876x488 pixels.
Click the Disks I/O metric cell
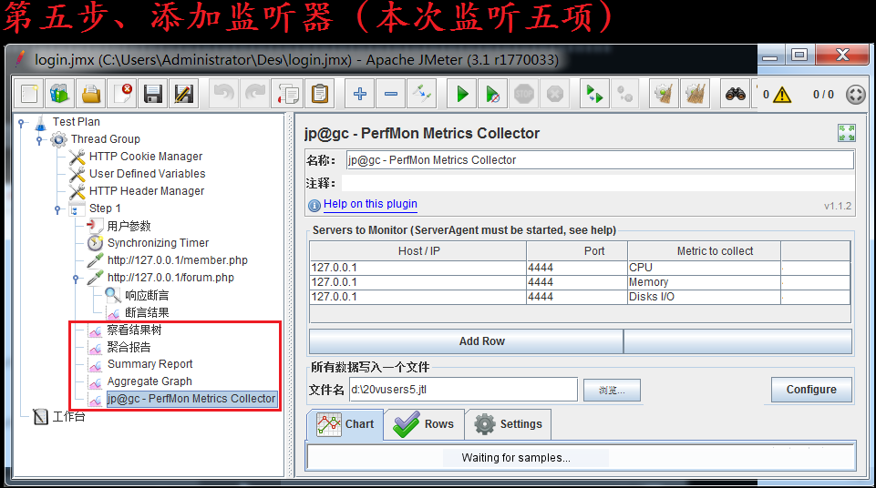[x=704, y=297]
